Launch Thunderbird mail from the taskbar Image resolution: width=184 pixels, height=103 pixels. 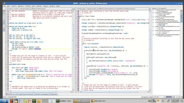click(16, 101)
